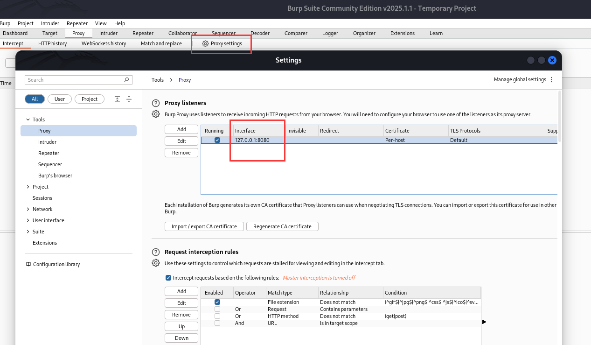Screen dimensions: 591x345
Task: Open the Project menu
Action: (26, 23)
